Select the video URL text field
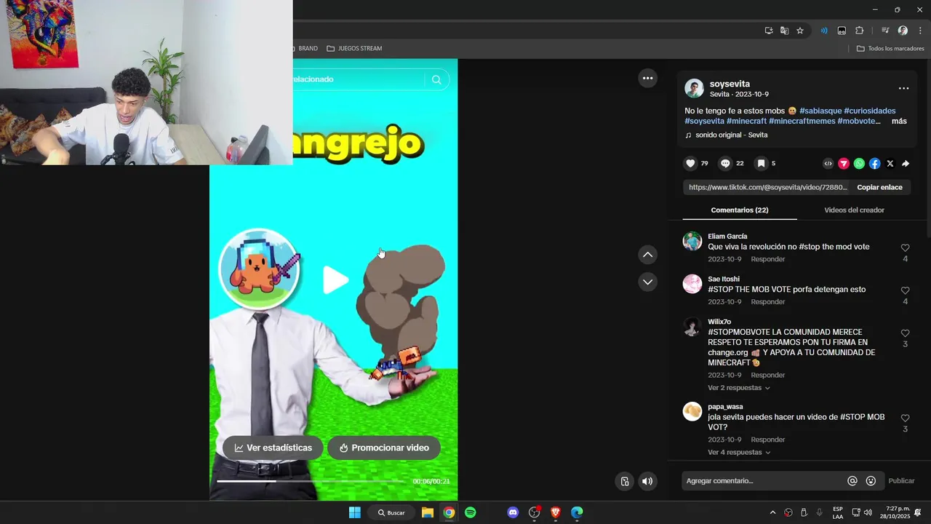 (x=767, y=187)
